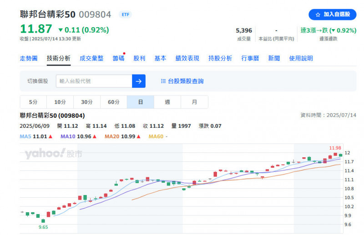This screenshot has width=364, height=235.
Task: Click the MA60 legend label
Action: [x=156, y=136]
